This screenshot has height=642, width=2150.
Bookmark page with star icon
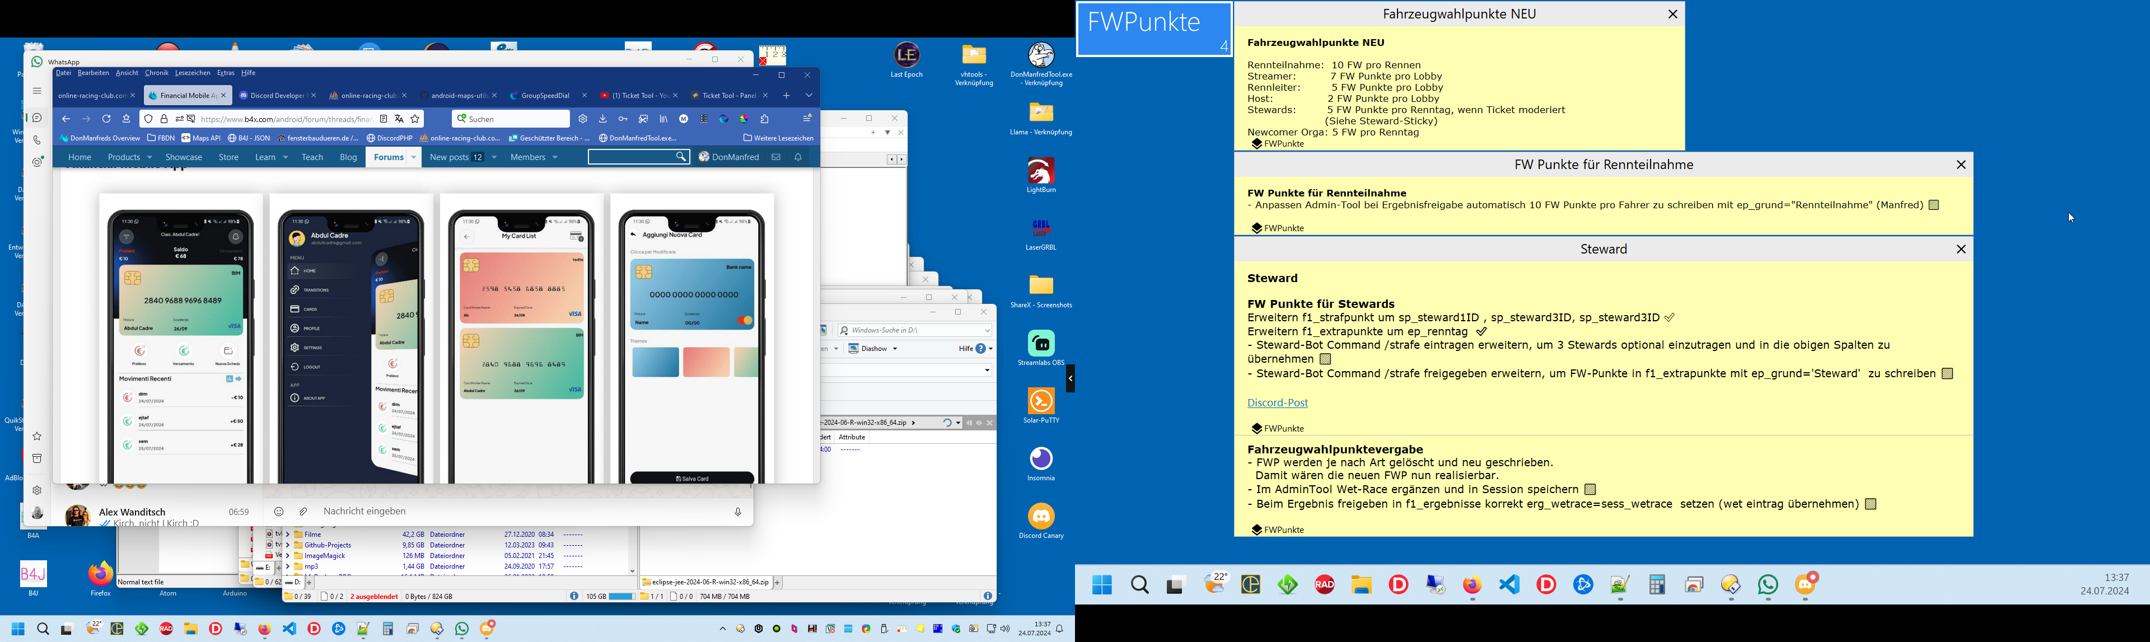[x=415, y=119]
